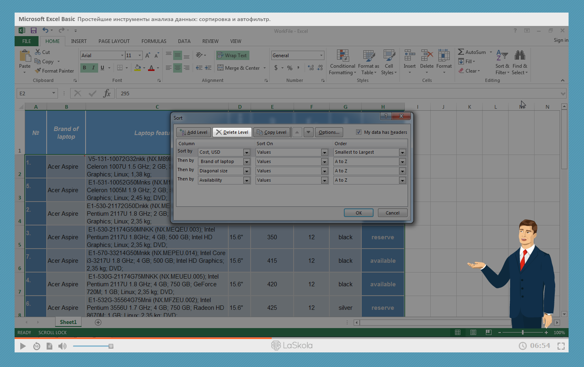Toggle the player volume speaker icon
This screenshot has height=367, width=584.
tap(62, 346)
